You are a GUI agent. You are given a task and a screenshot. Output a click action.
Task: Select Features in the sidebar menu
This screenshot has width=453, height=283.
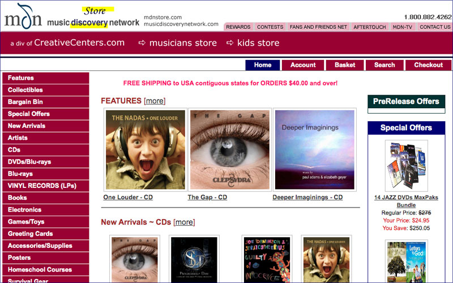46,78
